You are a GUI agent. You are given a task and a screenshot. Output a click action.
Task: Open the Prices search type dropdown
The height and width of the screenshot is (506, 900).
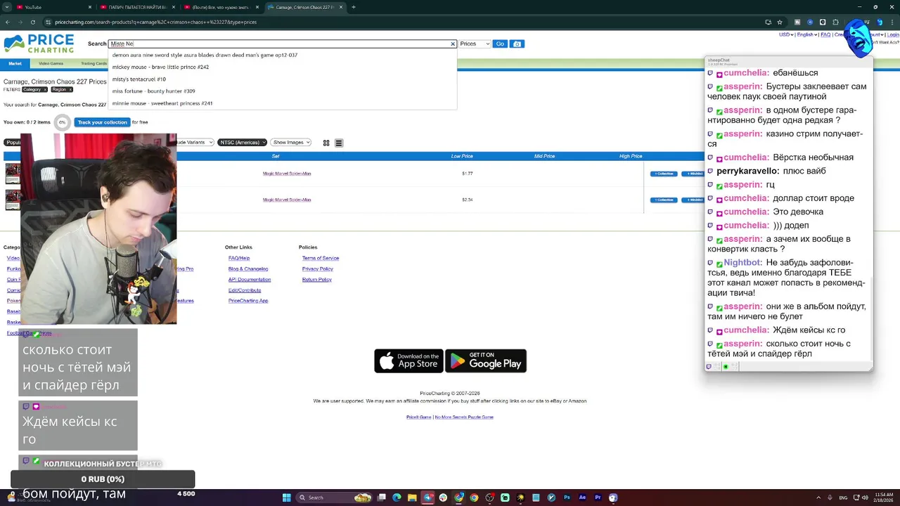tap(475, 44)
